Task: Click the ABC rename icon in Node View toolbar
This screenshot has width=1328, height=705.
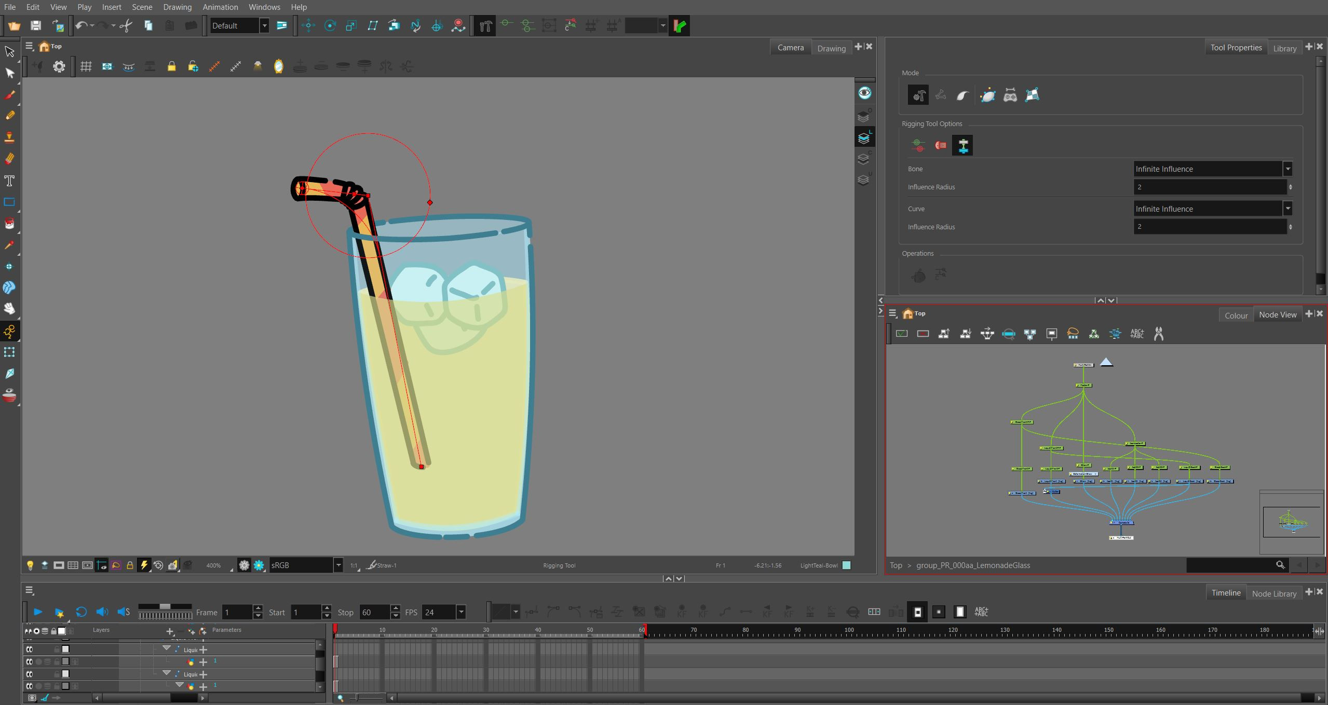Action: tap(1137, 334)
